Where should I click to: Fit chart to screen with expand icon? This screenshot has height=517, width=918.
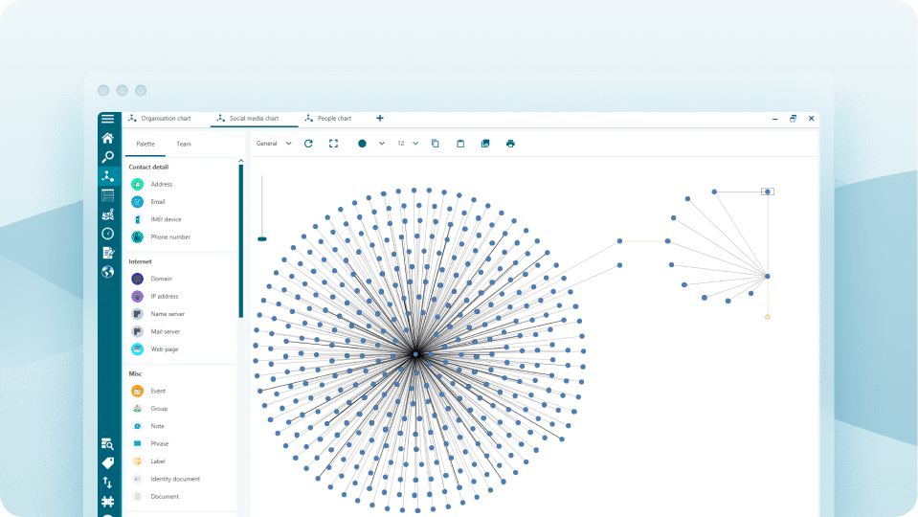point(334,144)
